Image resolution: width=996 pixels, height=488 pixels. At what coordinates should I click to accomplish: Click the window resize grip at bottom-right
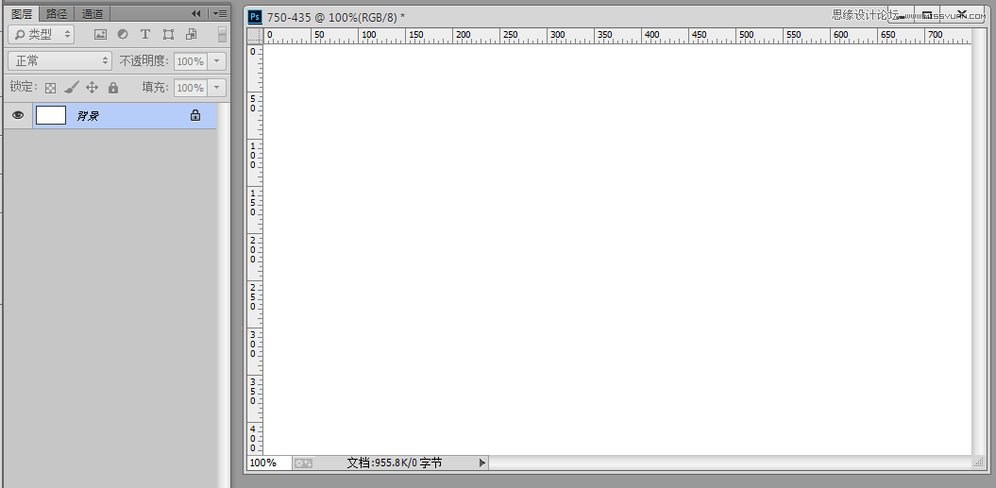978,463
